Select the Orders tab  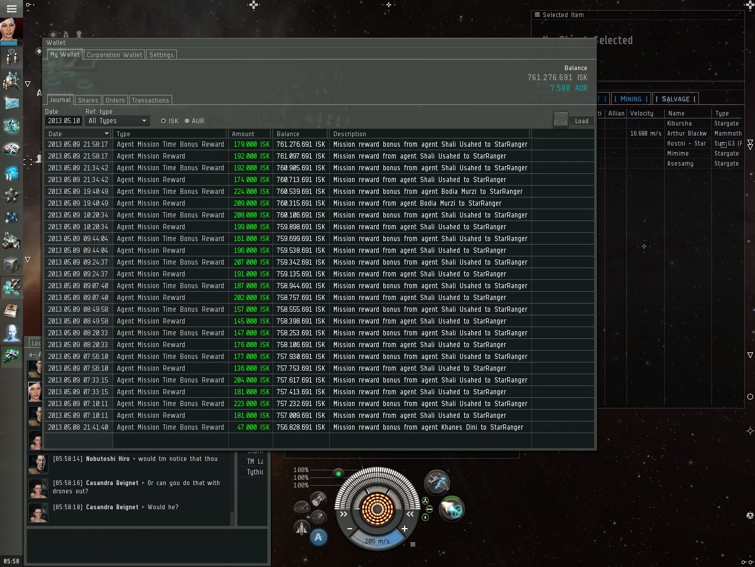click(115, 100)
